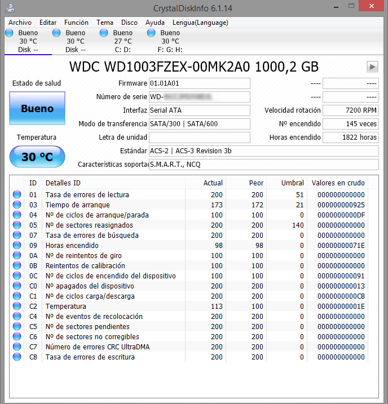Open the Archivo menu

(20, 23)
